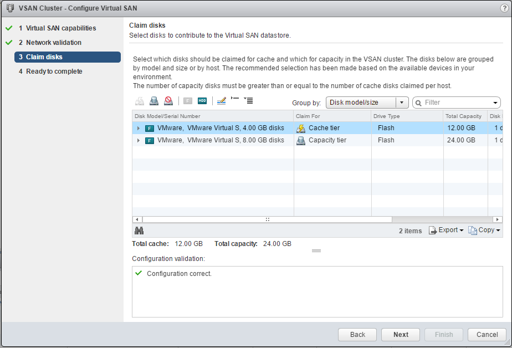Open the Copy dropdown menu

coord(484,230)
